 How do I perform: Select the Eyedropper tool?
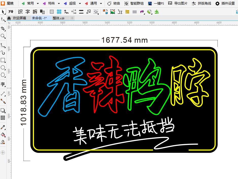click(3, 127)
